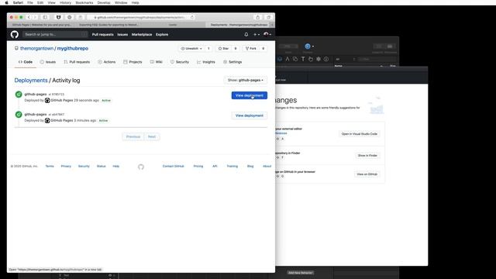This screenshot has width=496, height=279.
Task: Click the info icon in background app toolbar
Action: tap(326, 59)
